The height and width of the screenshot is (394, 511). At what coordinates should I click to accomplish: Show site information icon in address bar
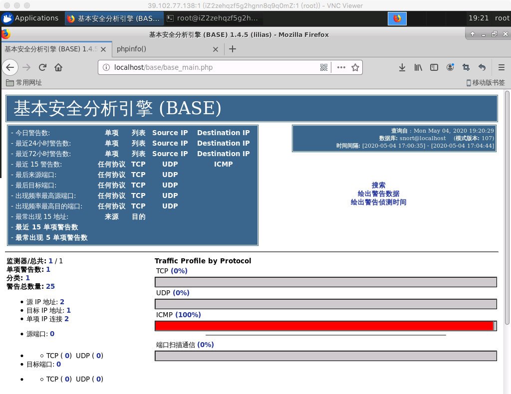(106, 67)
